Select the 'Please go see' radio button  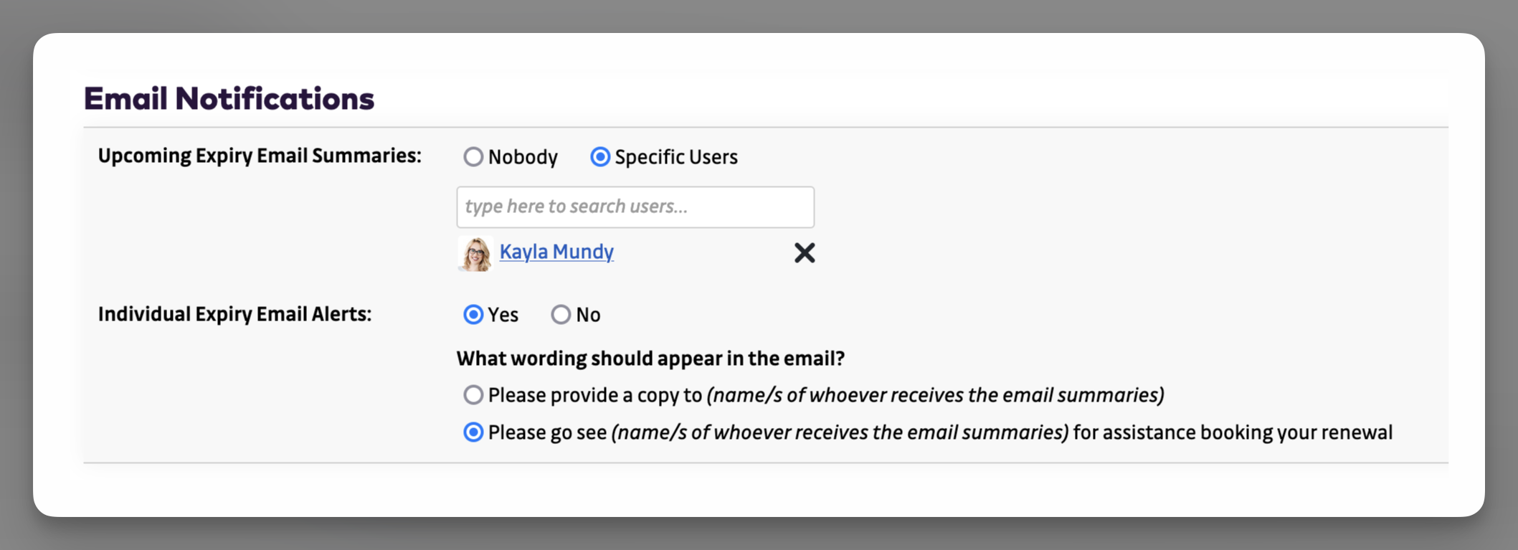coord(473,432)
